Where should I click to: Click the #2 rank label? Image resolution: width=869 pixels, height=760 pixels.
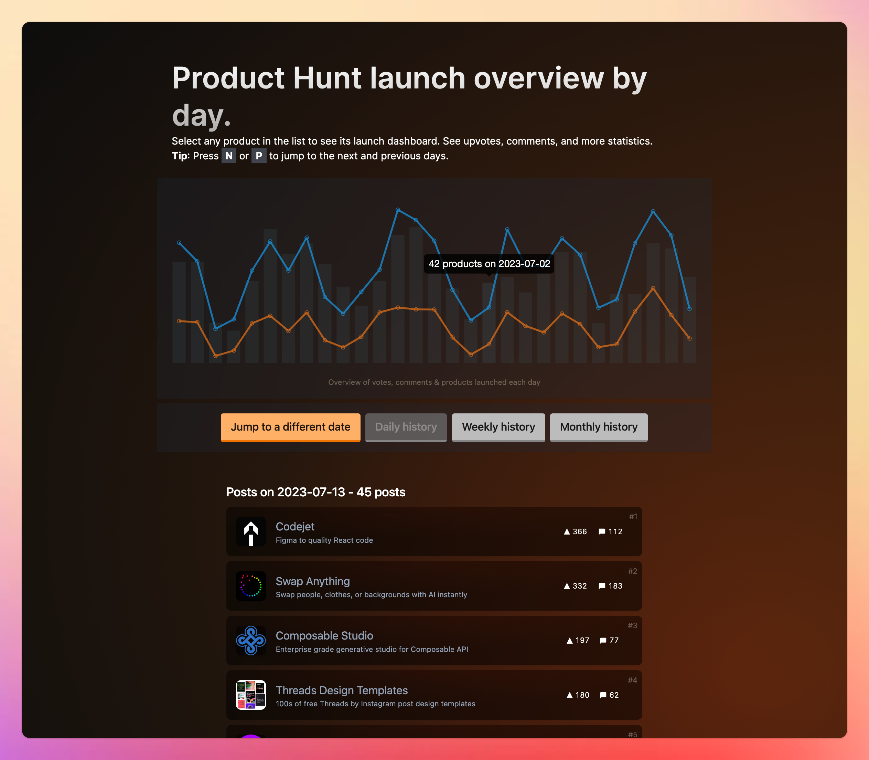pos(632,571)
